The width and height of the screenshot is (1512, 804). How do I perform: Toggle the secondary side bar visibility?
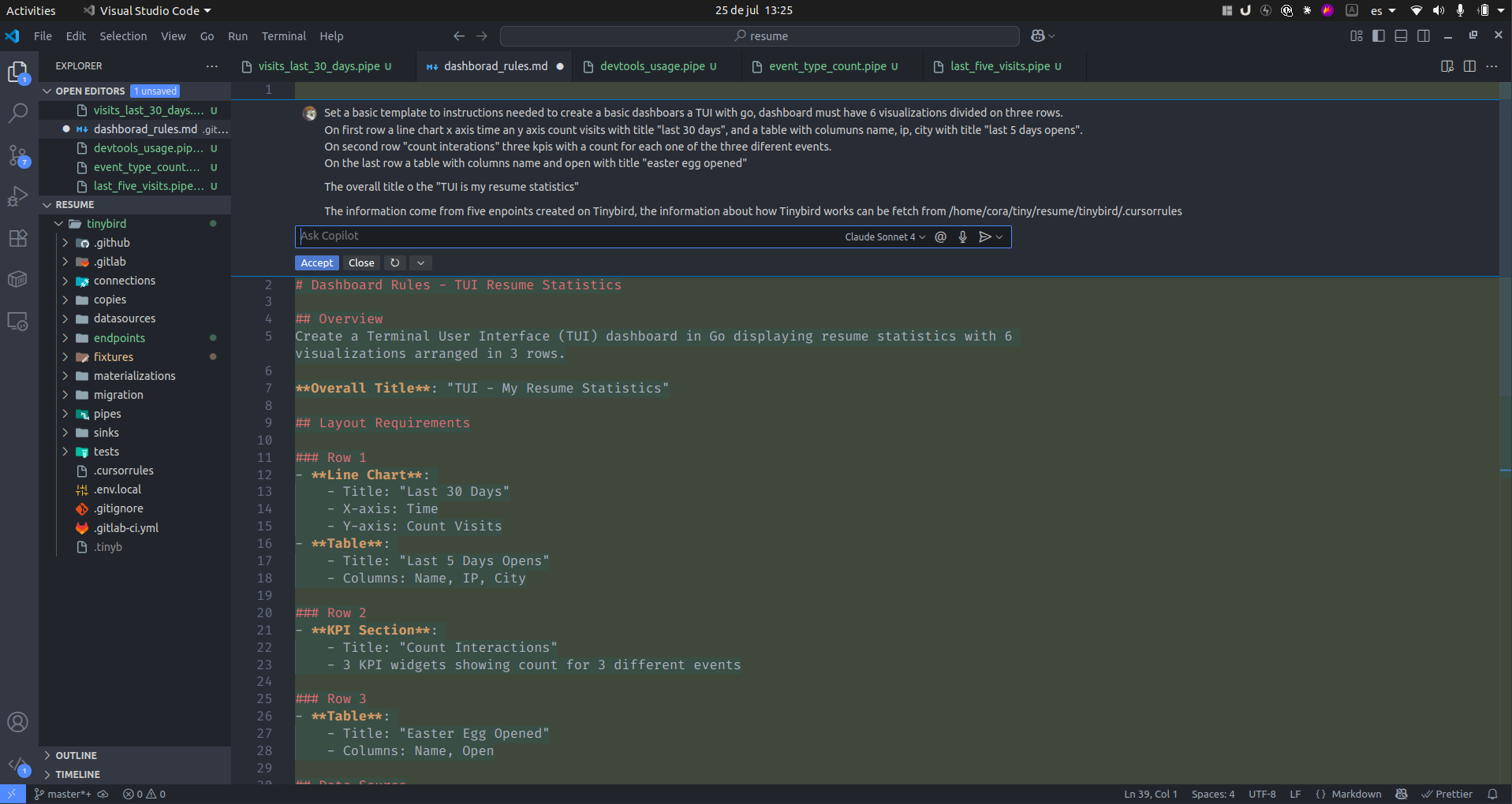coord(1424,35)
